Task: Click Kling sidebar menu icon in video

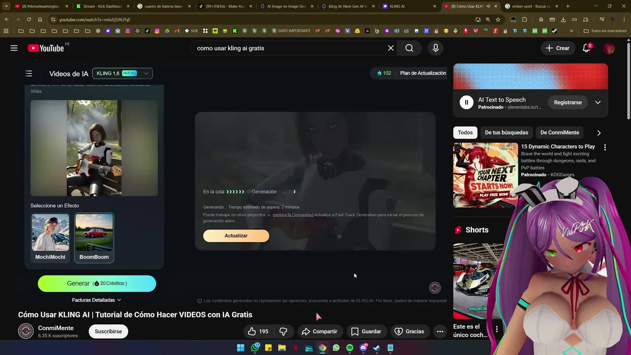Action: tap(29, 73)
